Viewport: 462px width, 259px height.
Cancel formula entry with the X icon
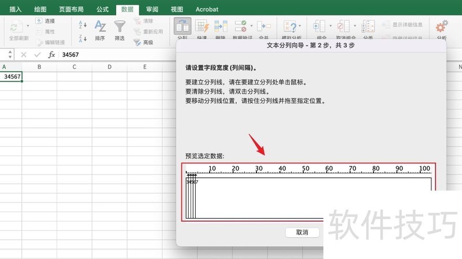coord(24,55)
